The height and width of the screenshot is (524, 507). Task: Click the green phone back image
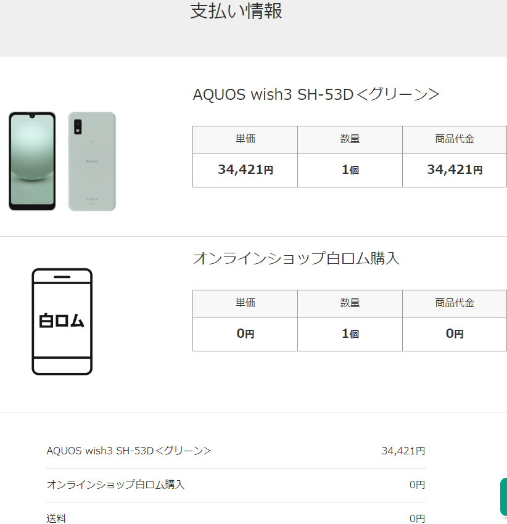[92, 162]
